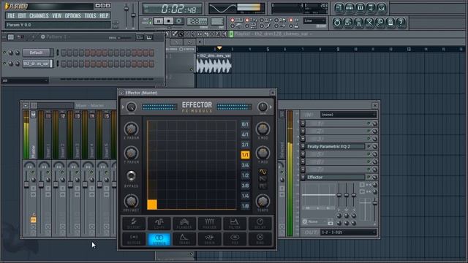Click the main volume slider in top bar
Screen dimensions: 468x263
pyautogui.click(x=127, y=8)
